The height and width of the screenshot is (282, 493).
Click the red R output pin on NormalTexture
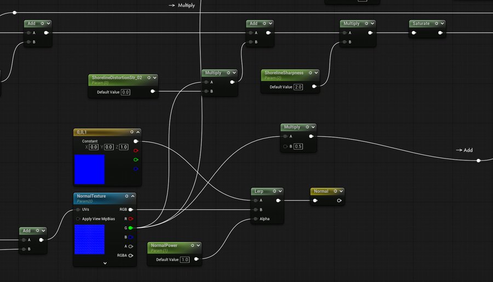tap(131, 218)
